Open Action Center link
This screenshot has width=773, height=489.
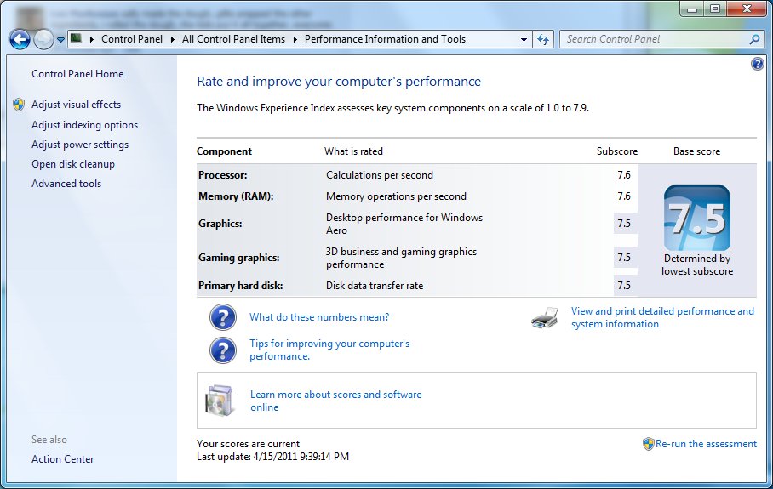pyautogui.click(x=63, y=459)
